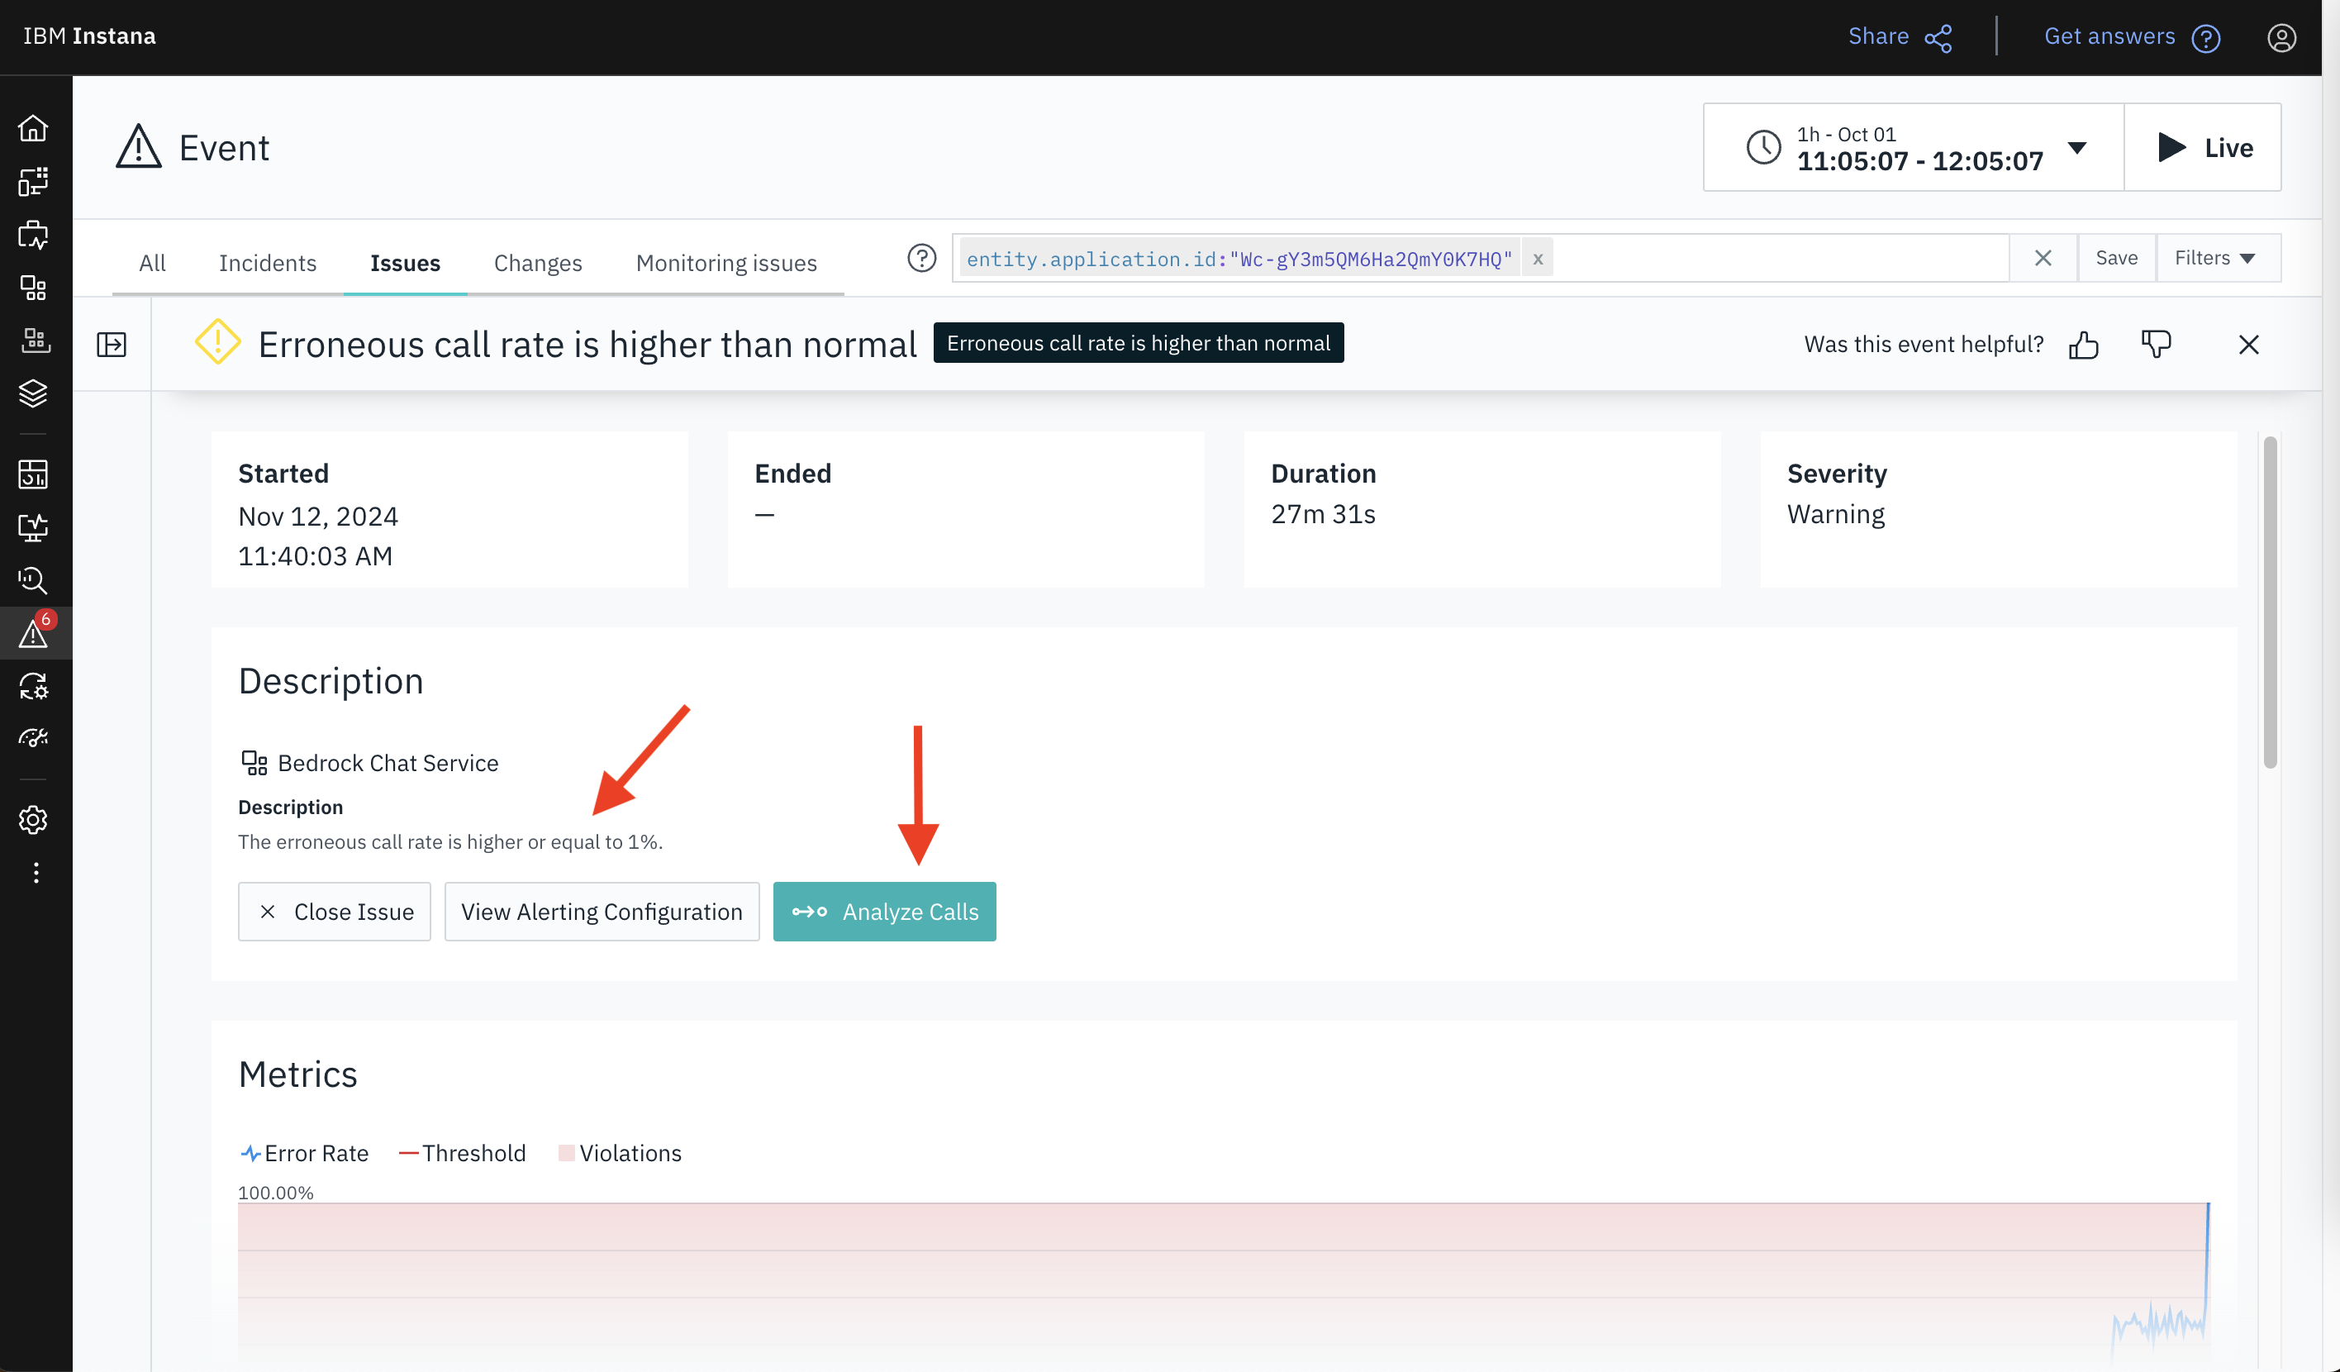This screenshot has width=2340, height=1372.
Task: Click the Analyze Calls button
Action: pos(884,912)
